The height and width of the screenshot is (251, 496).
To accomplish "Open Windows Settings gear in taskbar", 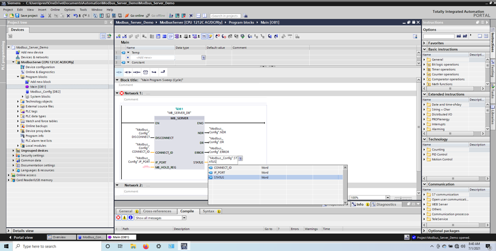I will (x=158, y=246).
